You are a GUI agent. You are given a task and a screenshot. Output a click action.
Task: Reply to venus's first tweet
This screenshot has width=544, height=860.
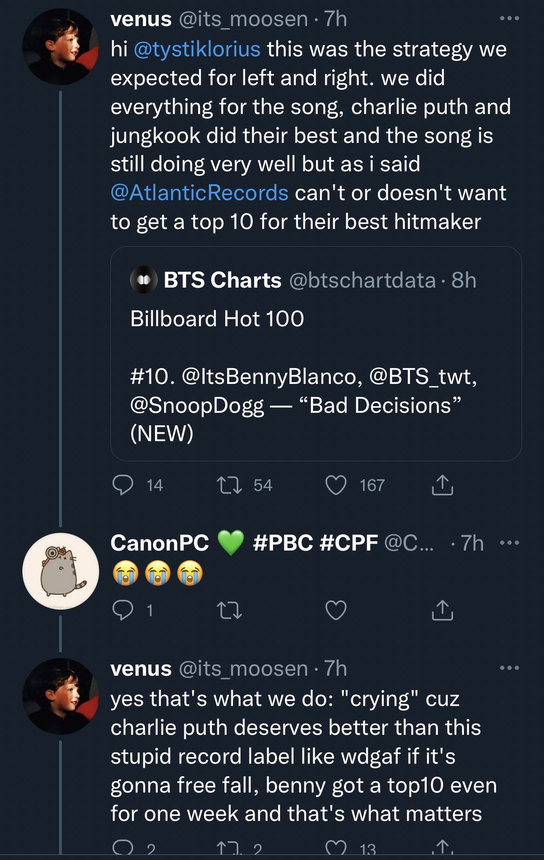(123, 485)
